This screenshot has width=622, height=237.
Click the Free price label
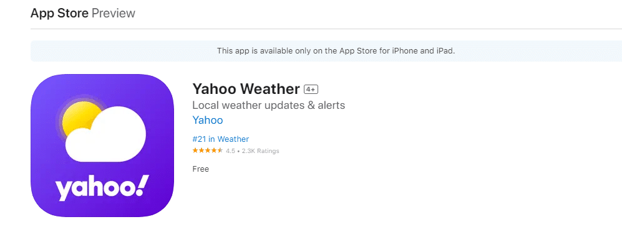point(201,169)
